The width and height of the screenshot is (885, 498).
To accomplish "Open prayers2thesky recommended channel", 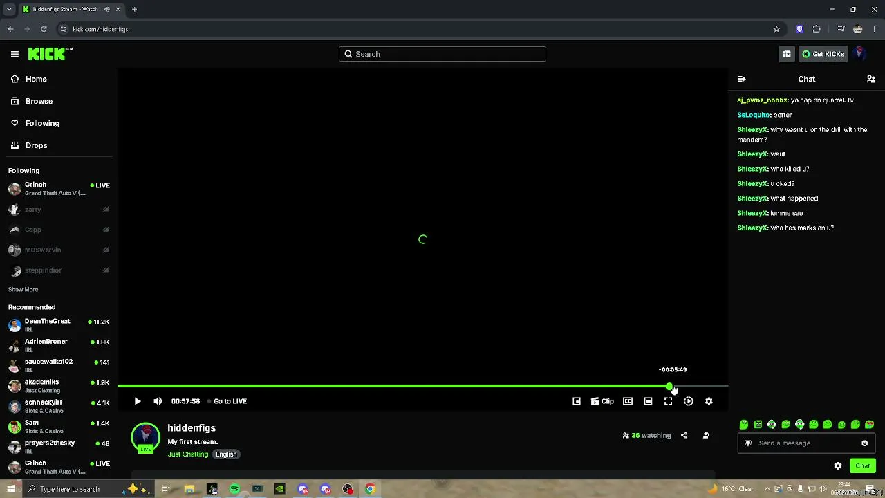I will coord(58,446).
